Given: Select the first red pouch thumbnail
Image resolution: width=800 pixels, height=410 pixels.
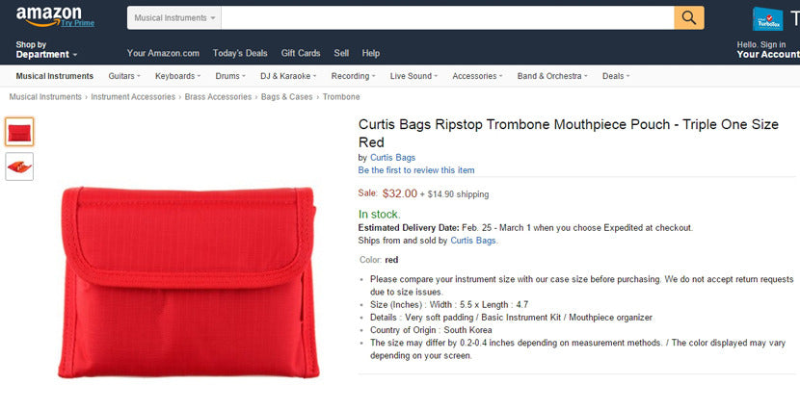Looking at the screenshot, I should tap(19, 132).
